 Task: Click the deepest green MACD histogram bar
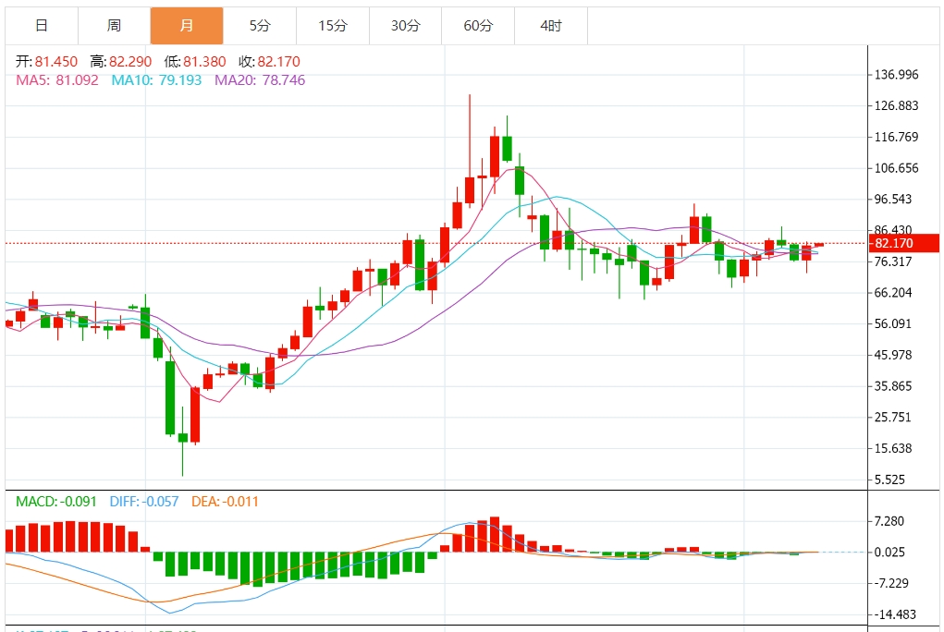click(258, 569)
